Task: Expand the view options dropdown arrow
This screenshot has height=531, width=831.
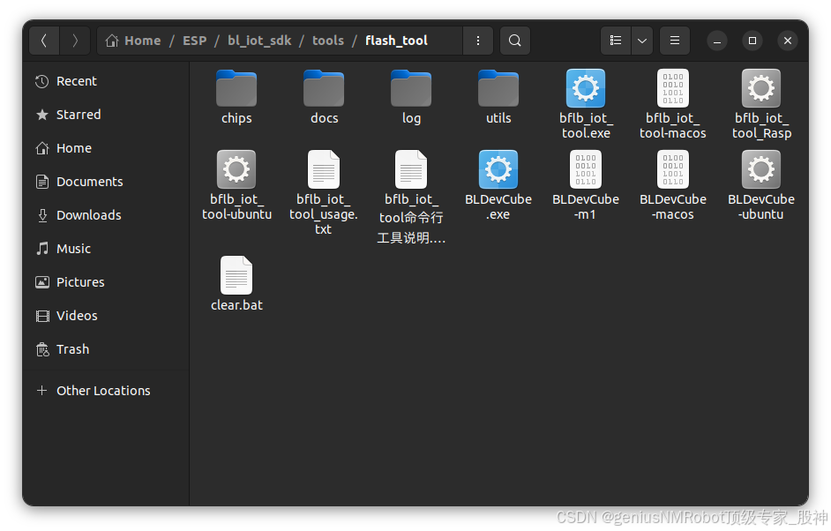Action: pos(642,41)
